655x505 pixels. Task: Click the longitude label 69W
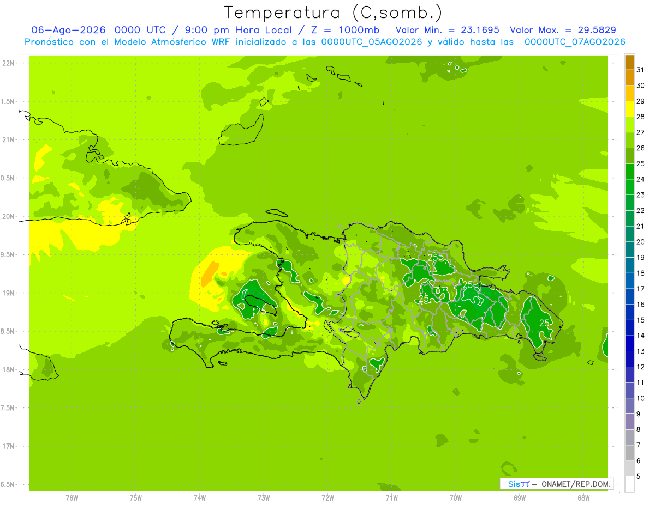click(520, 497)
